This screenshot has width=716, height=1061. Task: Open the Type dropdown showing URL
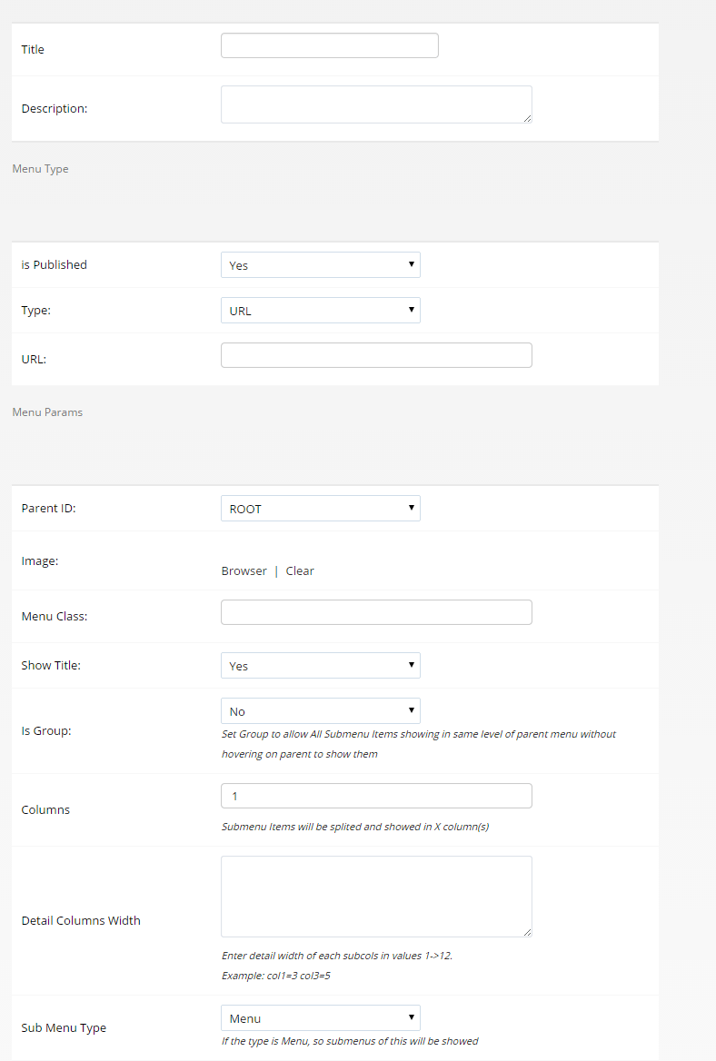(x=321, y=310)
